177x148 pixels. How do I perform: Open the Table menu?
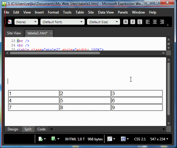point(80,12)
